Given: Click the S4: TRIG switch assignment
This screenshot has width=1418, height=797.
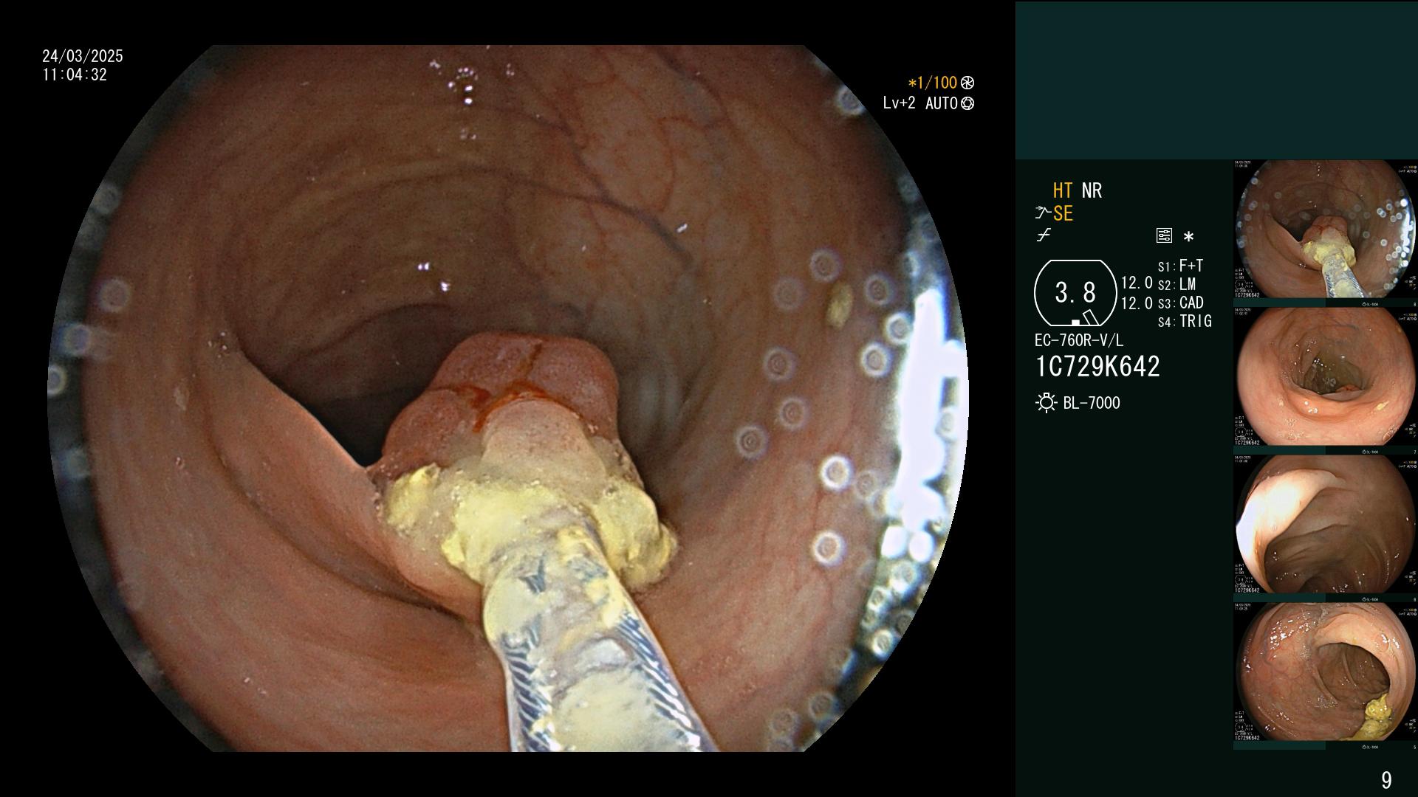Looking at the screenshot, I should (1185, 322).
